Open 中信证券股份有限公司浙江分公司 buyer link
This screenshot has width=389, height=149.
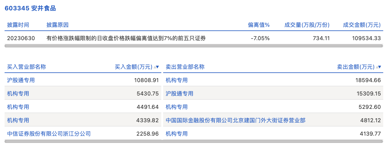49,133
